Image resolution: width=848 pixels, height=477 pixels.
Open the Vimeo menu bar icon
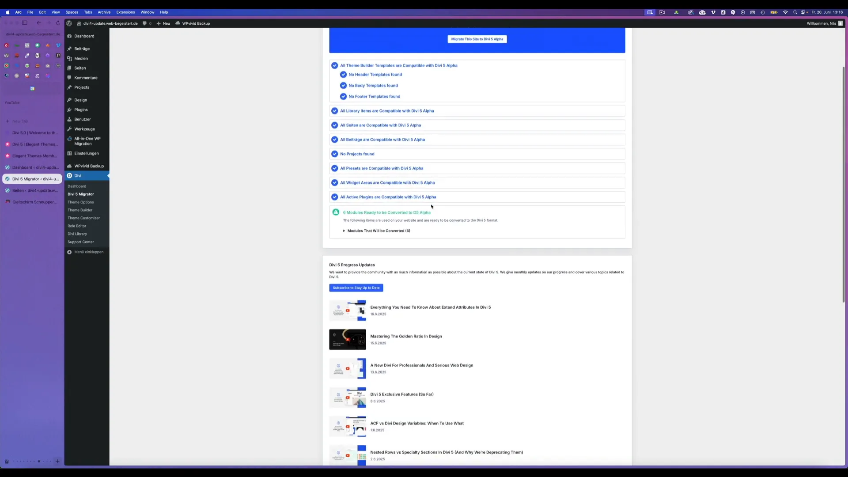pyautogui.click(x=713, y=12)
